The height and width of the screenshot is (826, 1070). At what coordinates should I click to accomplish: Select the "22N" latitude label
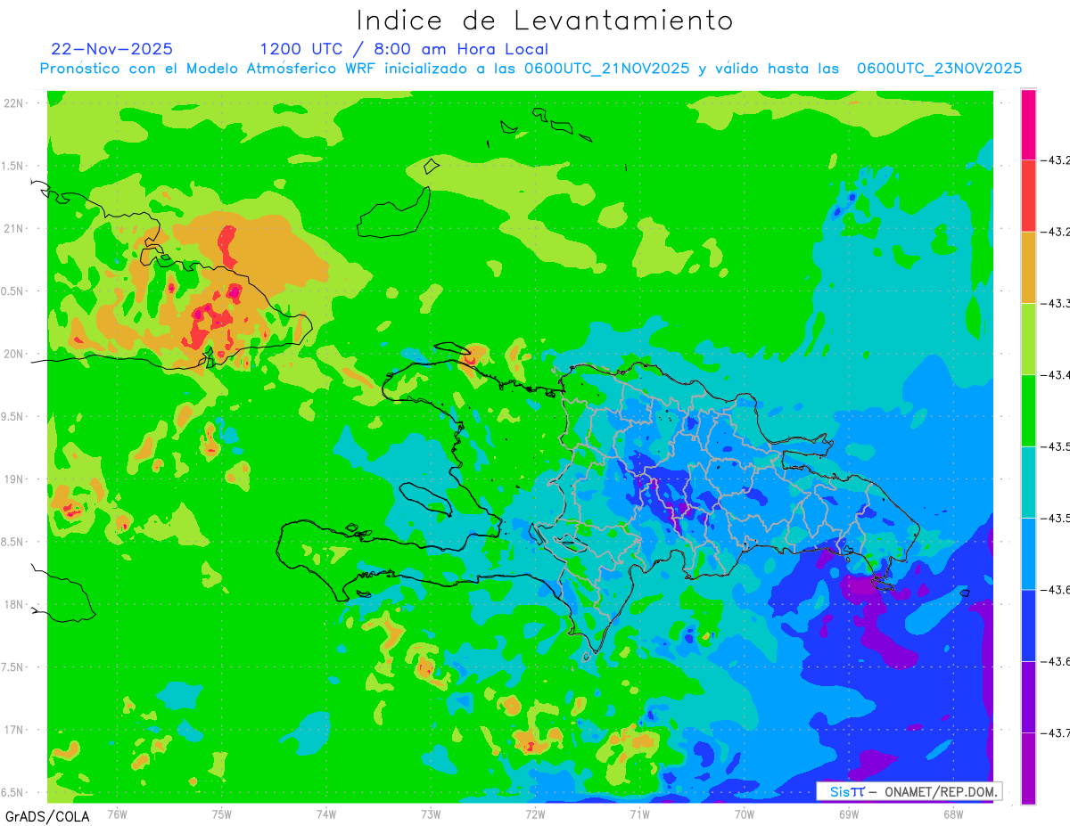14,103
